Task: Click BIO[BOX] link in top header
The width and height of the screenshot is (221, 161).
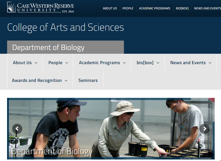Action: (182, 8)
